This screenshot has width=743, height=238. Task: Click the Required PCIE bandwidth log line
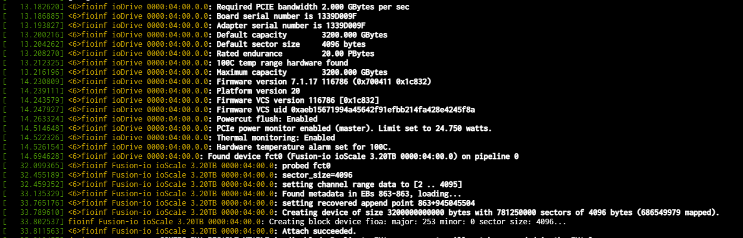pos(206,7)
